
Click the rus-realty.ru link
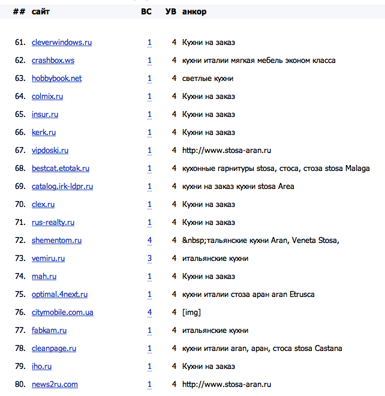(53, 223)
